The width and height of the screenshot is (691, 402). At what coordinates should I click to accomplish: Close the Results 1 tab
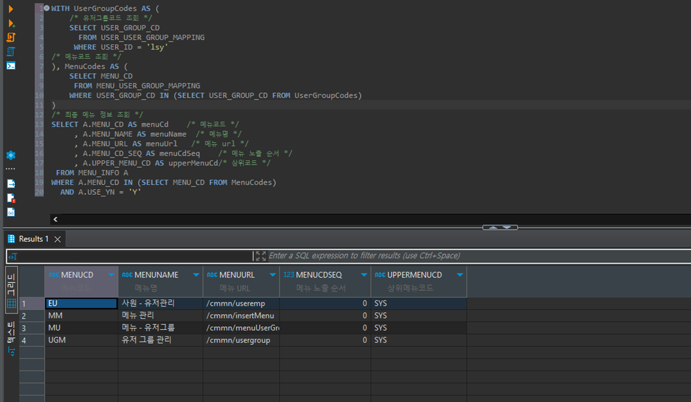point(58,239)
